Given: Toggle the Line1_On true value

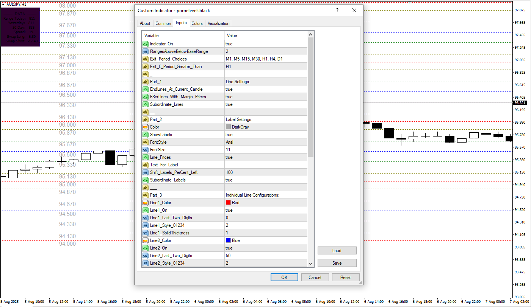Looking at the screenshot, I should point(265,210).
